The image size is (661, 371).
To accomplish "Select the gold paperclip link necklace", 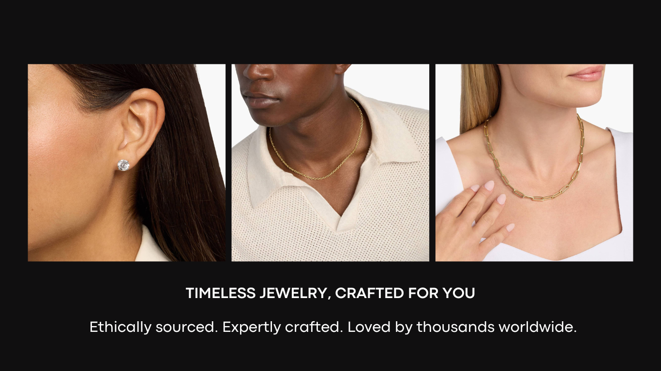I will pos(535,159).
